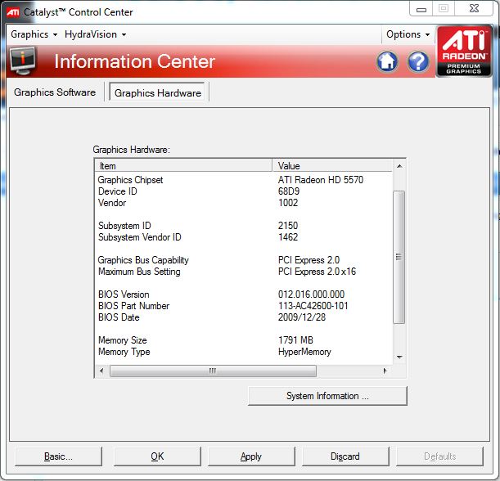Click the vertical scrollbar thumb
The width and height of the screenshot is (500, 481).
pyautogui.click(x=399, y=257)
